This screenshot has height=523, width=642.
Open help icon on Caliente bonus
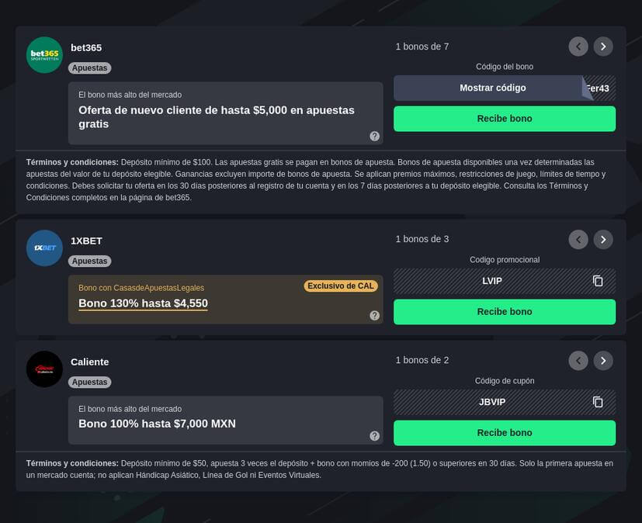click(374, 436)
